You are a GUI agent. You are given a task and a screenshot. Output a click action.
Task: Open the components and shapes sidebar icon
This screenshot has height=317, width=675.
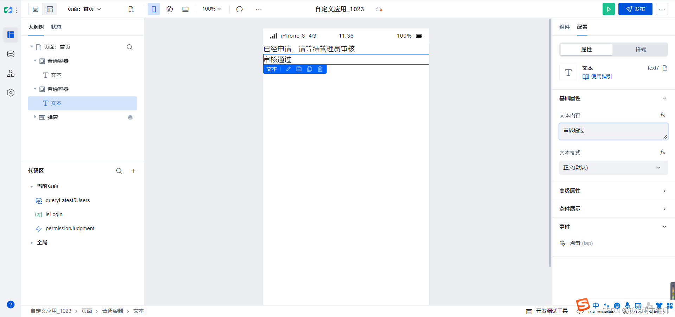pyautogui.click(x=11, y=73)
